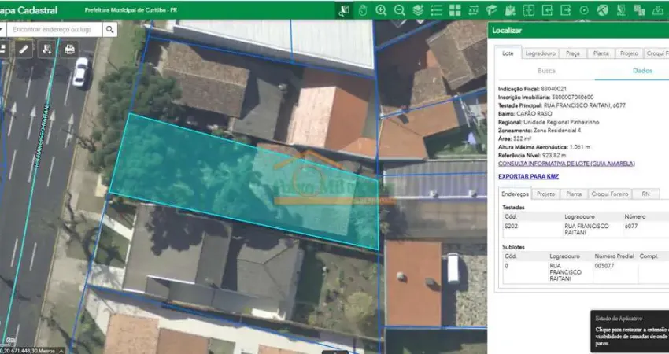Switch to the Praça tab
Screen dimensions: 669x354
tap(572, 53)
